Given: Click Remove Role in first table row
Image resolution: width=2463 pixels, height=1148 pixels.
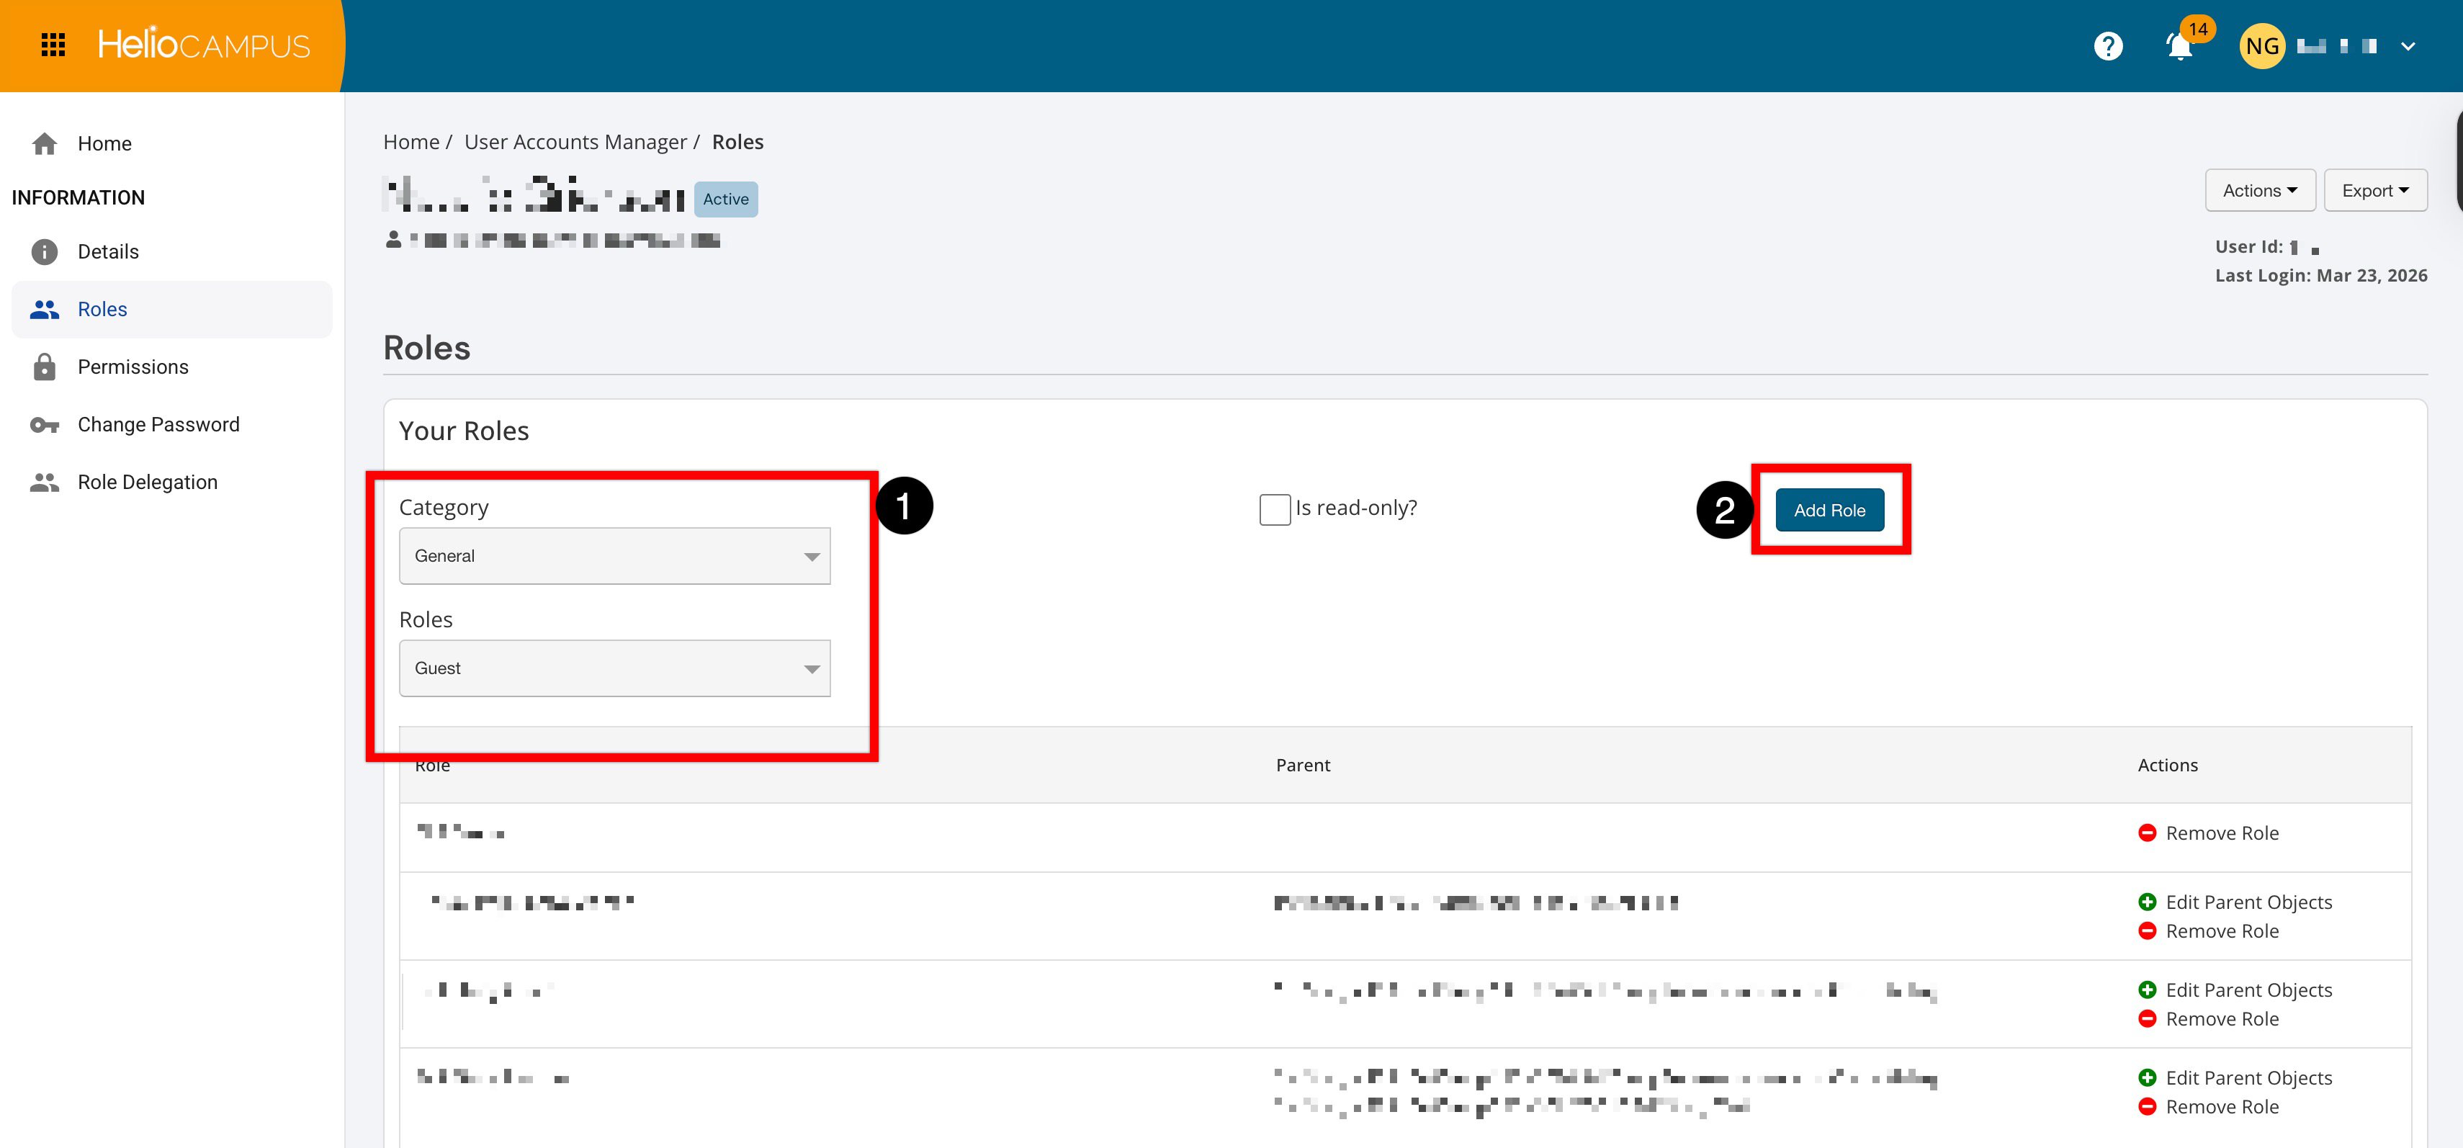Looking at the screenshot, I should click(2220, 833).
